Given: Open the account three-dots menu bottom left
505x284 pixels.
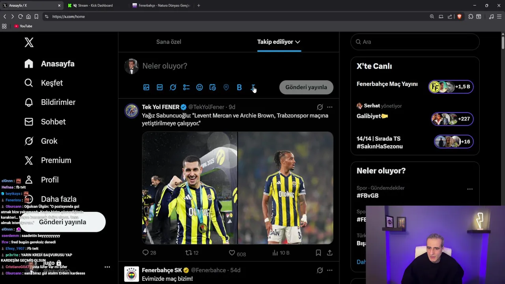Looking at the screenshot, I should point(107,267).
